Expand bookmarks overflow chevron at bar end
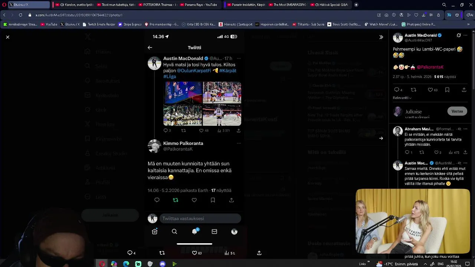Viewport: 475px width, 267px height. pyautogui.click(x=468, y=24)
